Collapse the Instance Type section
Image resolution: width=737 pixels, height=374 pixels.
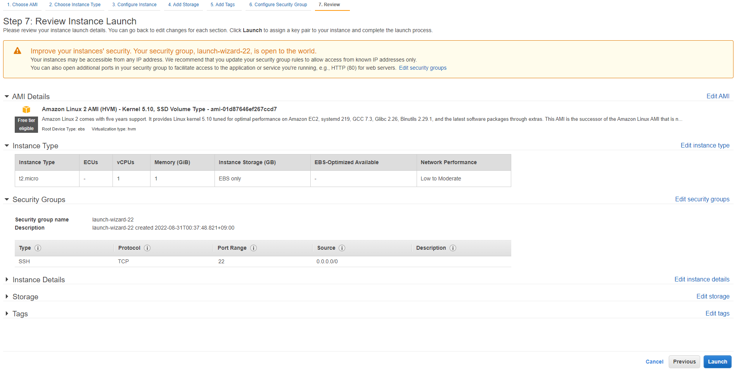coord(7,146)
